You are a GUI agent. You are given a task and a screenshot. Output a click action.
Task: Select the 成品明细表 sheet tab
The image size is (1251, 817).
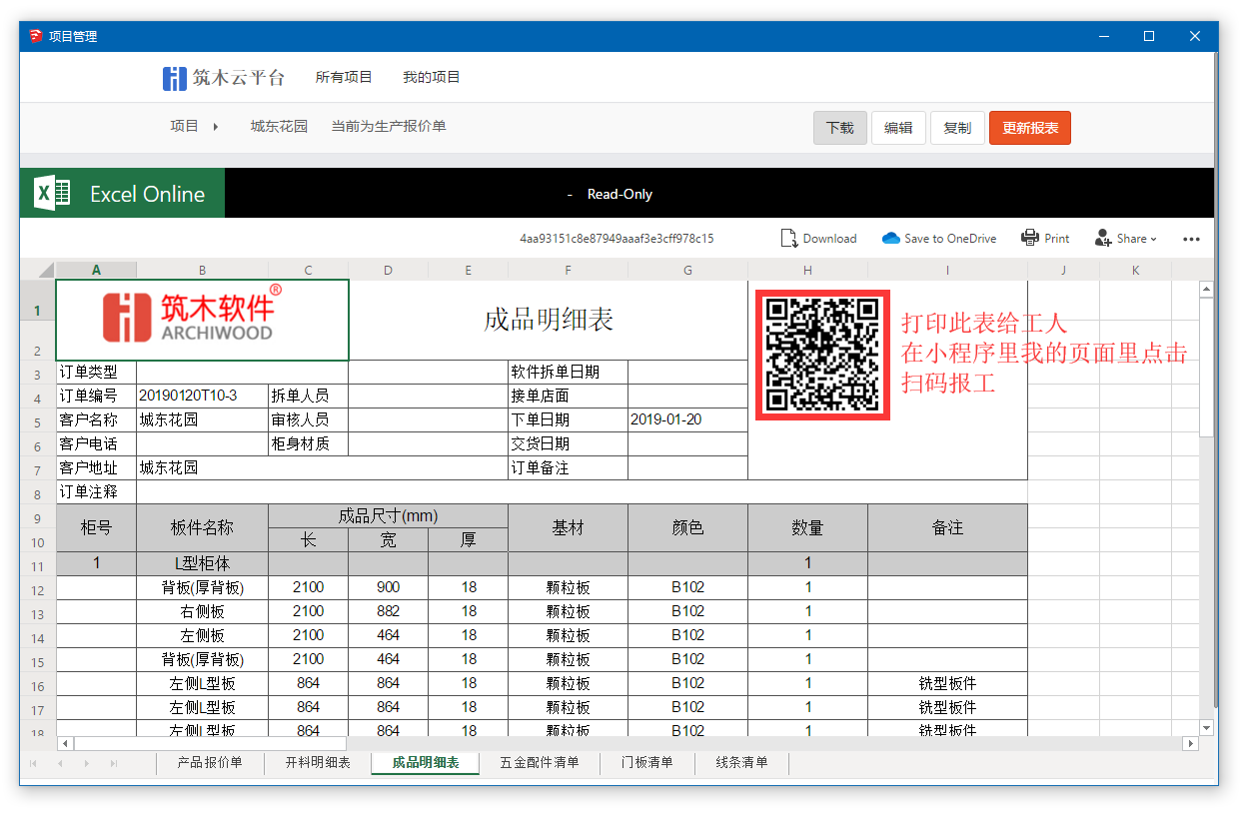(x=426, y=763)
